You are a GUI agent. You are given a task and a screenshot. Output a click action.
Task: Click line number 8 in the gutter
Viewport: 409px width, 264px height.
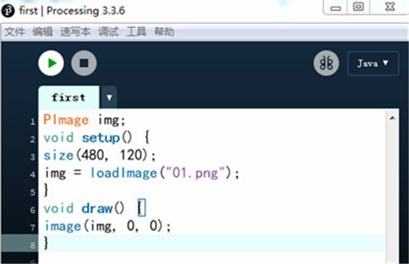(x=33, y=246)
